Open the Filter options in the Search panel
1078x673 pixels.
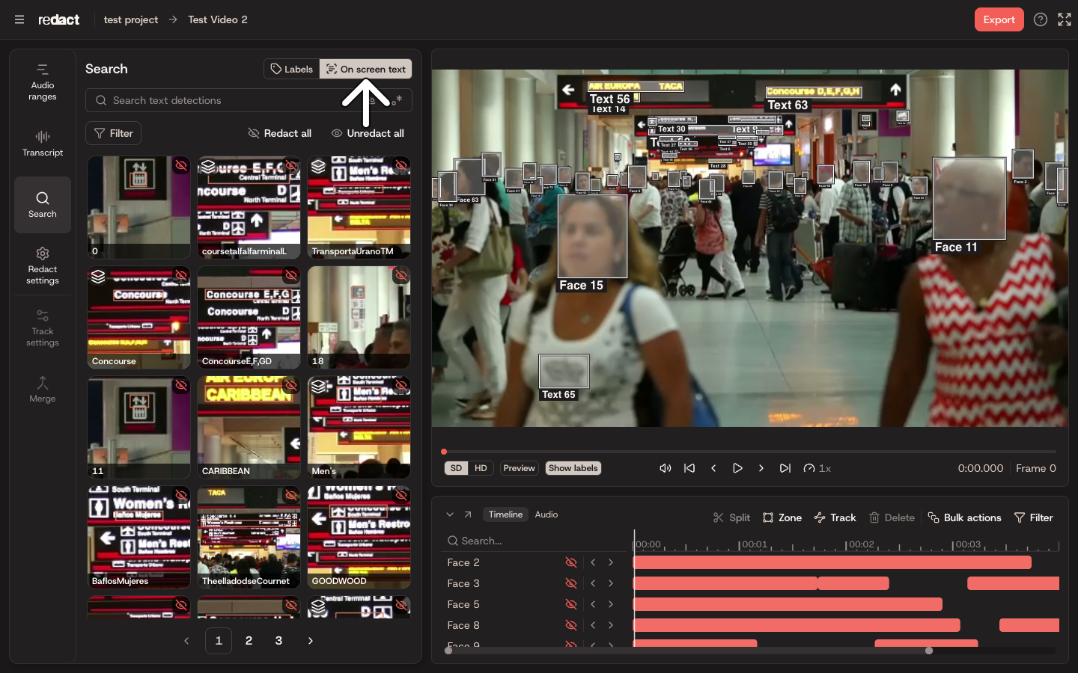114,133
